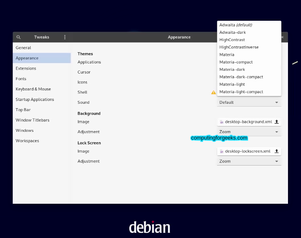Image resolution: width=301 pixels, height=238 pixels.
Task: Click upload icon beside desktop-background.xml
Action: [x=277, y=122]
